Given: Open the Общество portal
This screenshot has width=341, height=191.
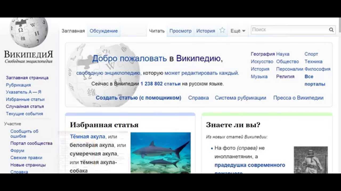Looking at the screenshot, I should pyautogui.click(x=287, y=62).
